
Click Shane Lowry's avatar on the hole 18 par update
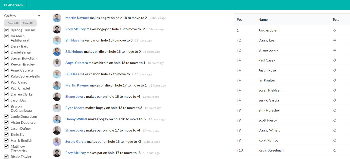[57, 97]
